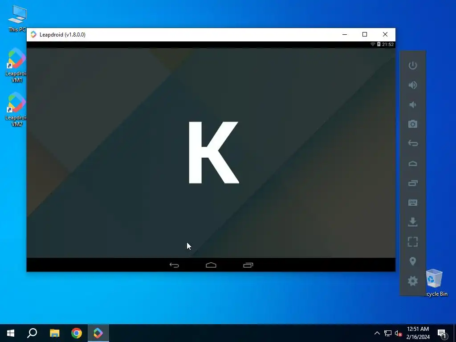Maximize the Leapdroid window
Screen dimensions: 456x342
point(365,34)
